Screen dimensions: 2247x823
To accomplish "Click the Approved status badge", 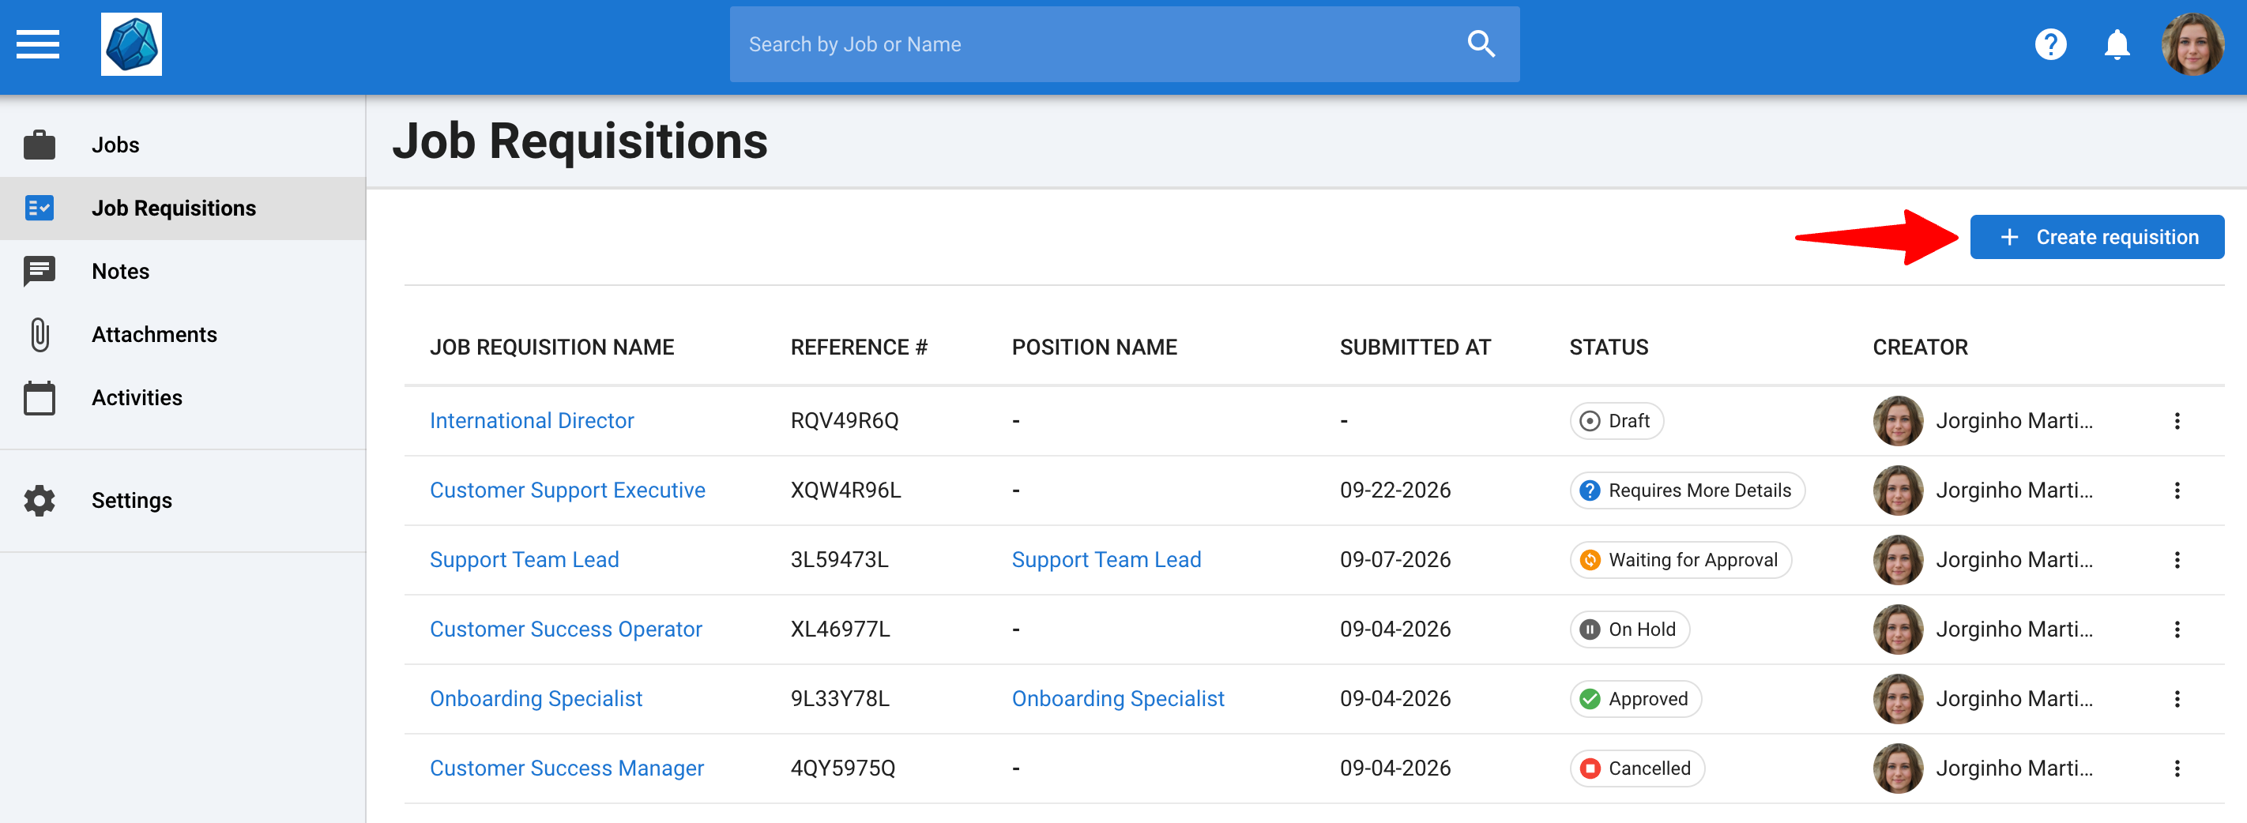I will 1635,699.
